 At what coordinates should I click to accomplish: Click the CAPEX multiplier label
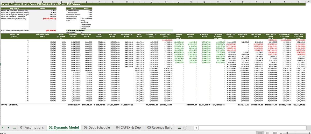point(73,11)
